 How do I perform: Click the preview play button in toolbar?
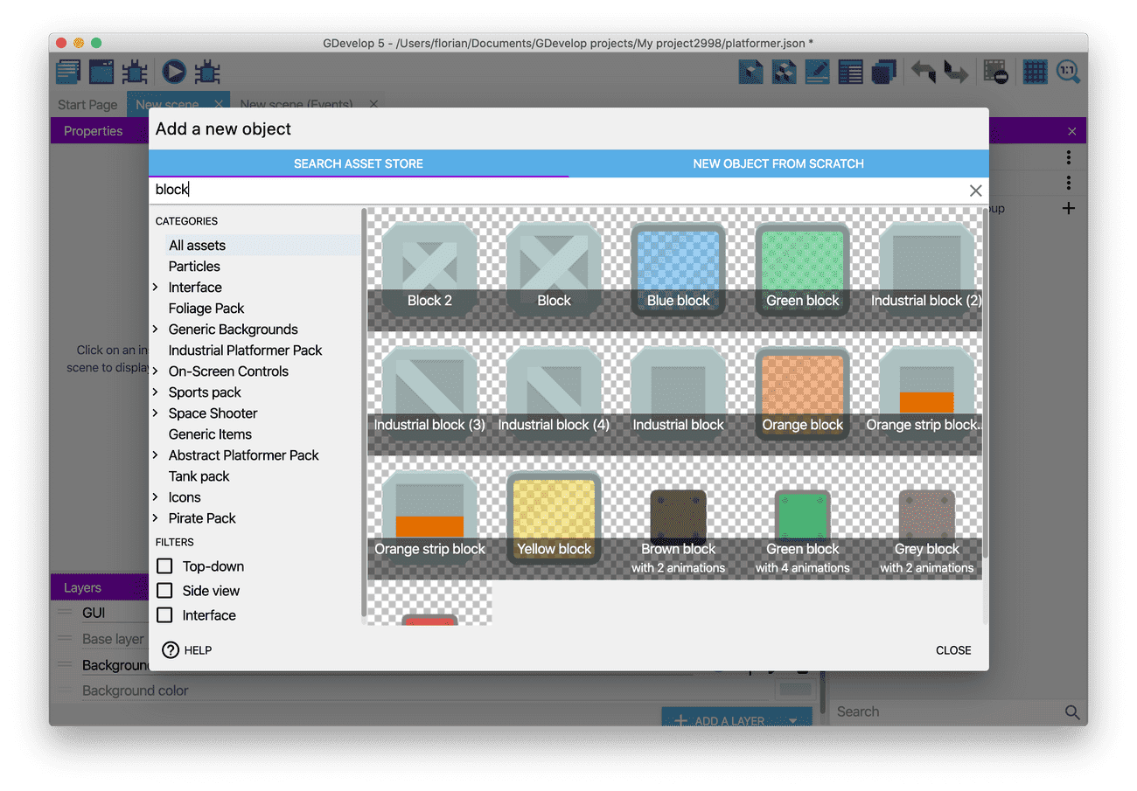coord(174,72)
